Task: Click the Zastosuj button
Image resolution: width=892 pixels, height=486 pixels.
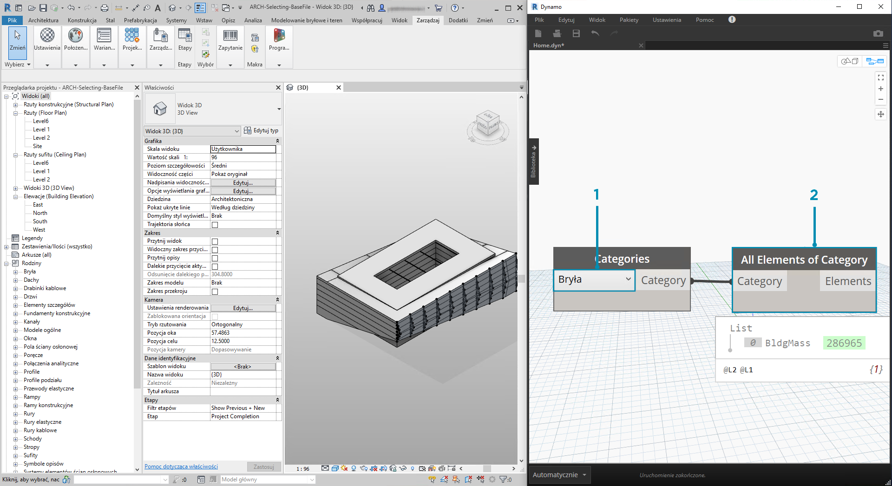Action: pos(263,467)
